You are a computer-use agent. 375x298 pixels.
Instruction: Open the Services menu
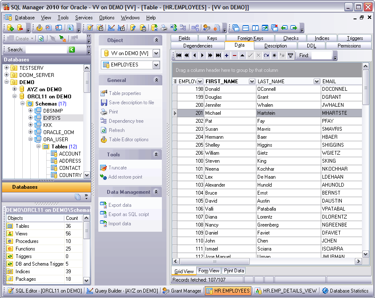84,18
